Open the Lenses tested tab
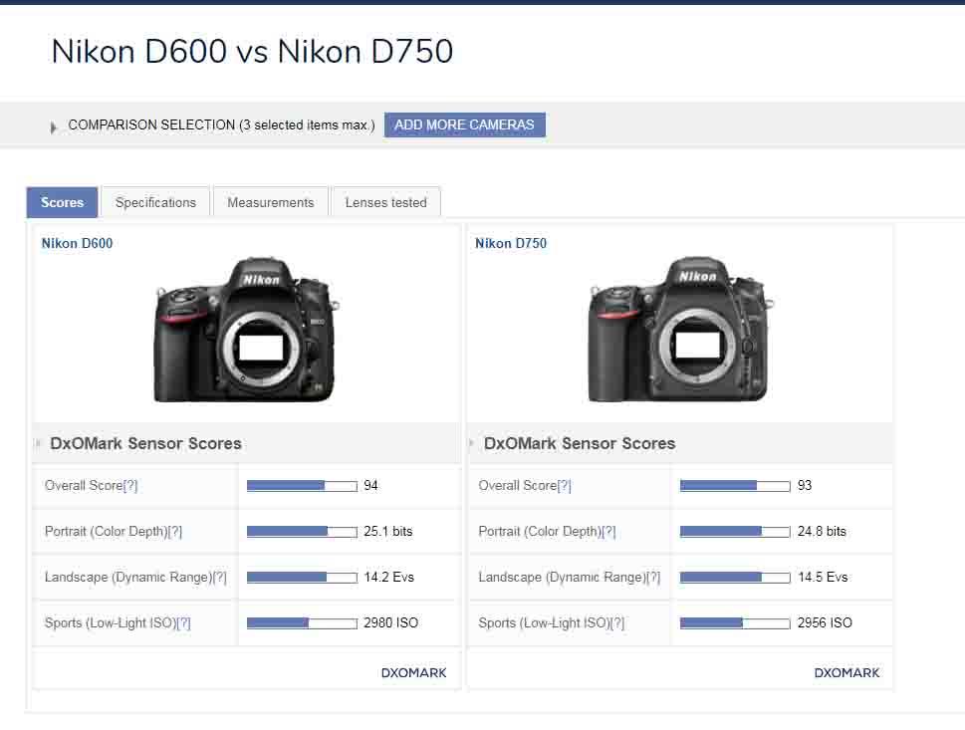965x730 pixels. (385, 202)
